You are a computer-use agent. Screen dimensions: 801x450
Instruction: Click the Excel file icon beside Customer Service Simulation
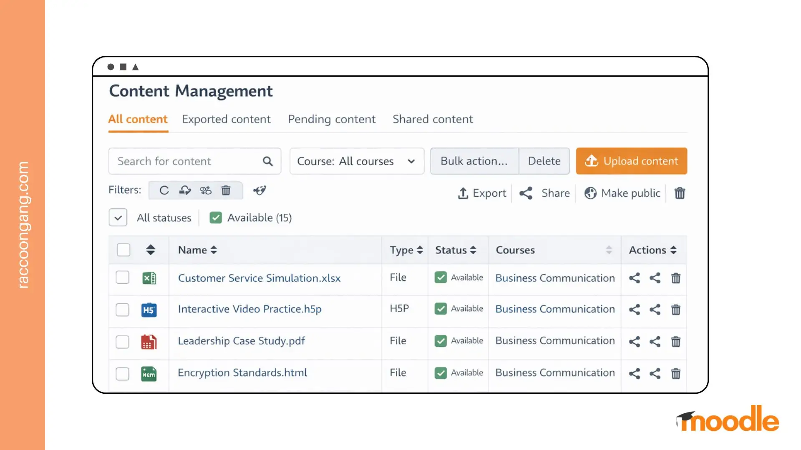[149, 277]
